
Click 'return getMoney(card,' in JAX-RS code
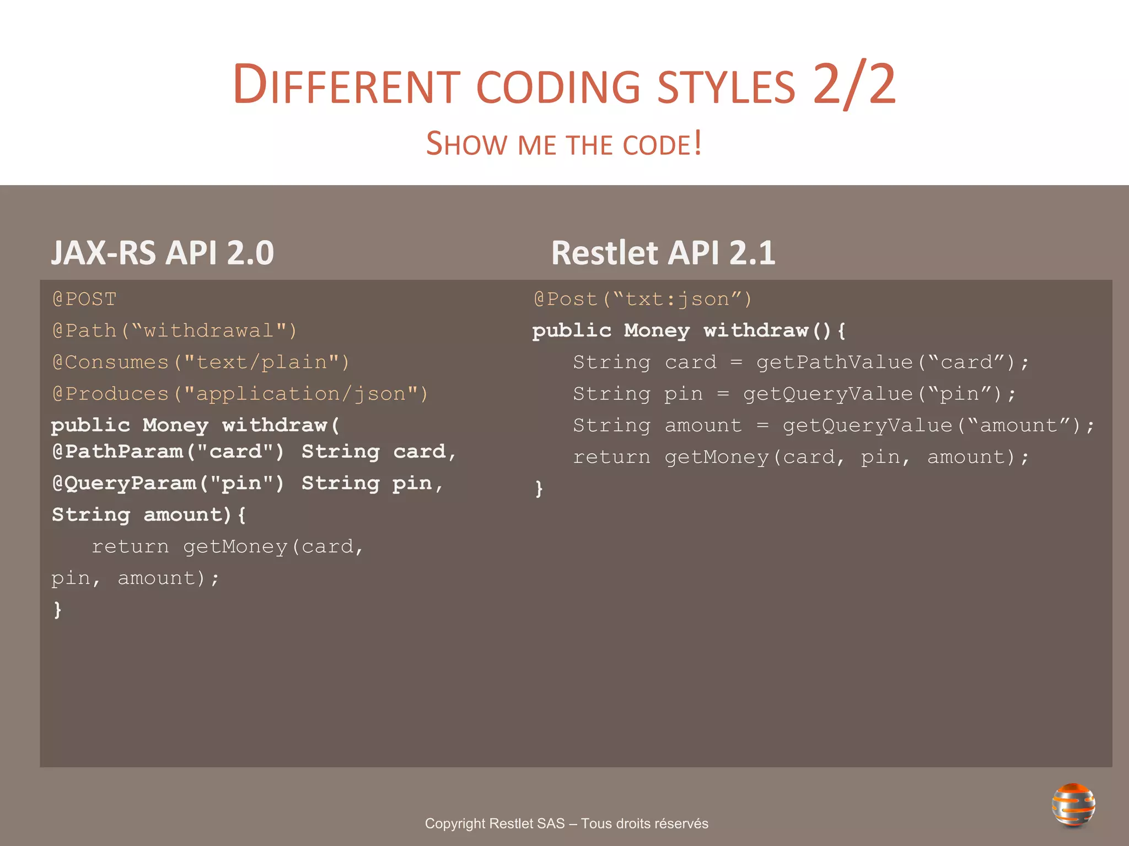tap(227, 546)
